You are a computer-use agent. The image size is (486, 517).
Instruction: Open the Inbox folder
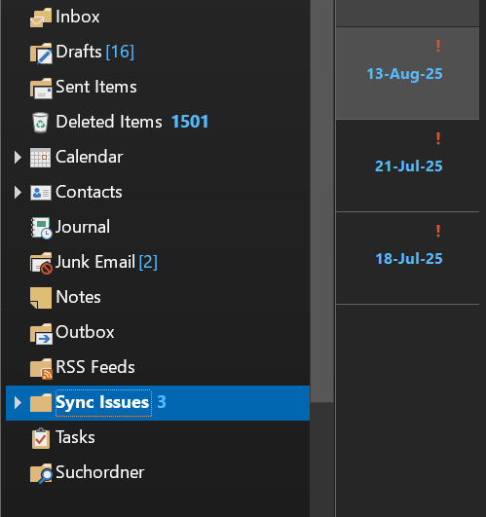78,17
